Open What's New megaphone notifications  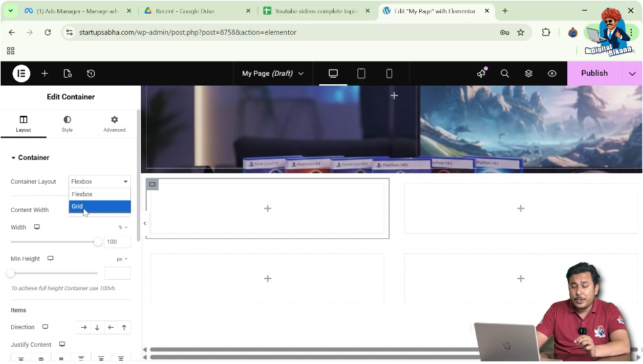pos(482,73)
